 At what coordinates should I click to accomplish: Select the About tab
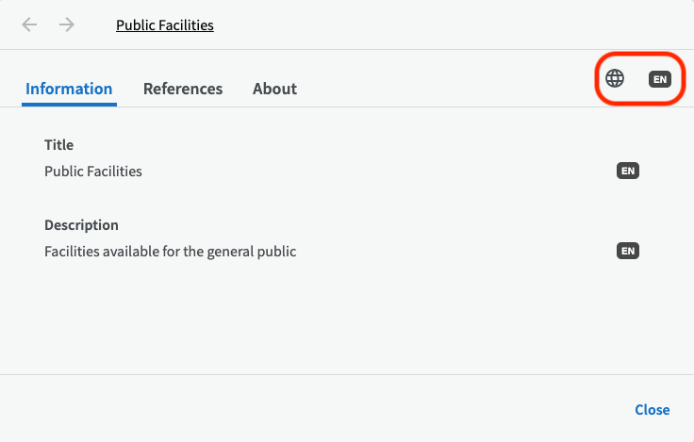pyautogui.click(x=274, y=89)
